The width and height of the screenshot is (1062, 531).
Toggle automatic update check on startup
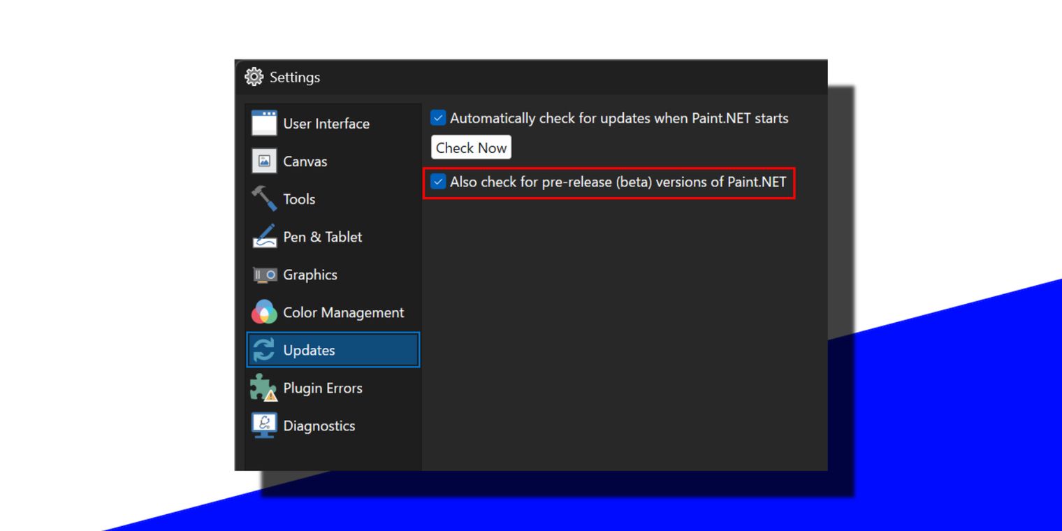pyautogui.click(x=438, y=118)
